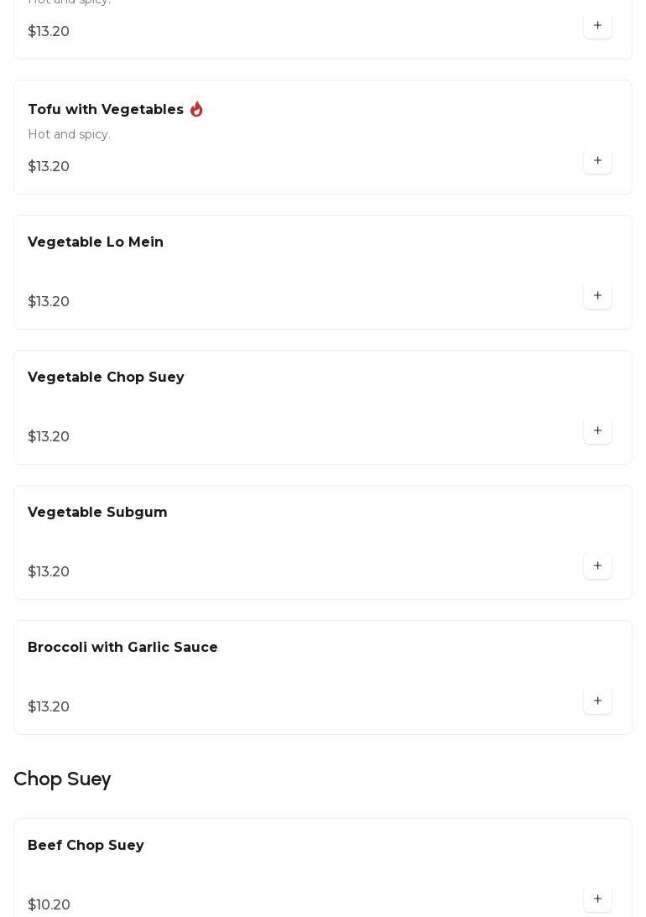
Task: Click the Chop Suey section heading
Action: (x=62, y=779)
